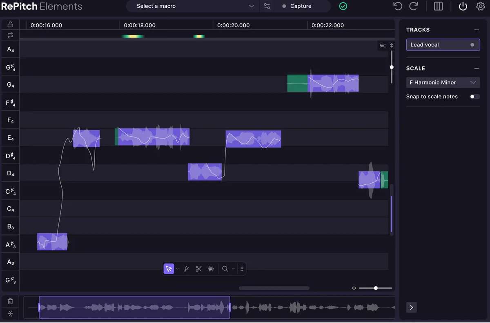Toggle Snap to scale notes switch
This screenshot has width=490, height=323.
click(x=474, y=97)
